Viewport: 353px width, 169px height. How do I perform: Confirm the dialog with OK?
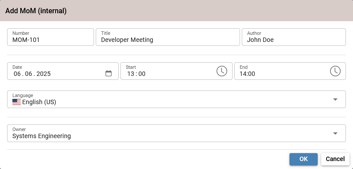(304, 159)
